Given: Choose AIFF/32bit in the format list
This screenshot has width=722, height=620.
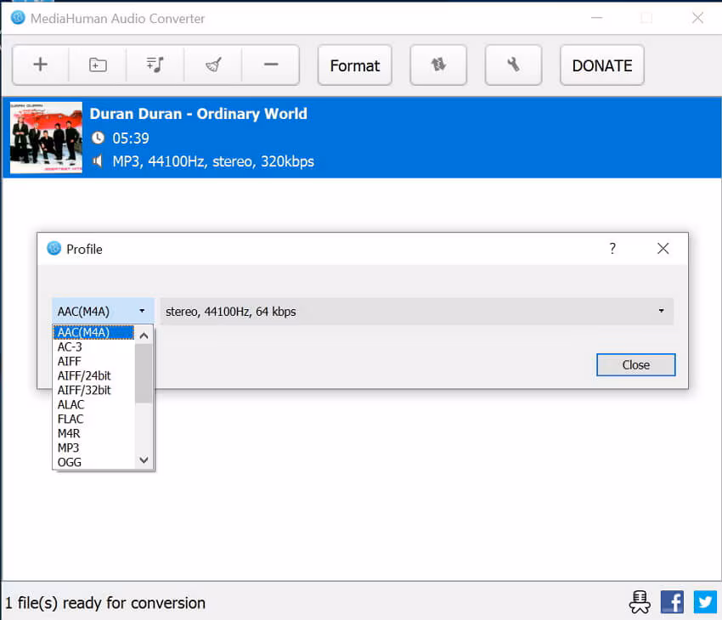Looking at the screenshot, I should click(x=93, y=391).
